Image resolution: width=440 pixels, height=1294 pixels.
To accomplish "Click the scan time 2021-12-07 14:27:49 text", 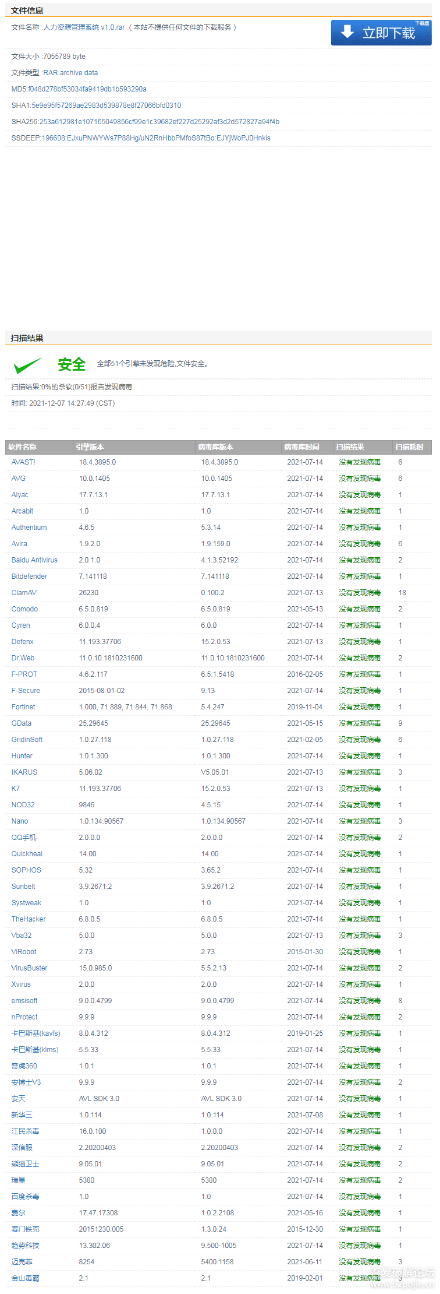I will point(72,403).
